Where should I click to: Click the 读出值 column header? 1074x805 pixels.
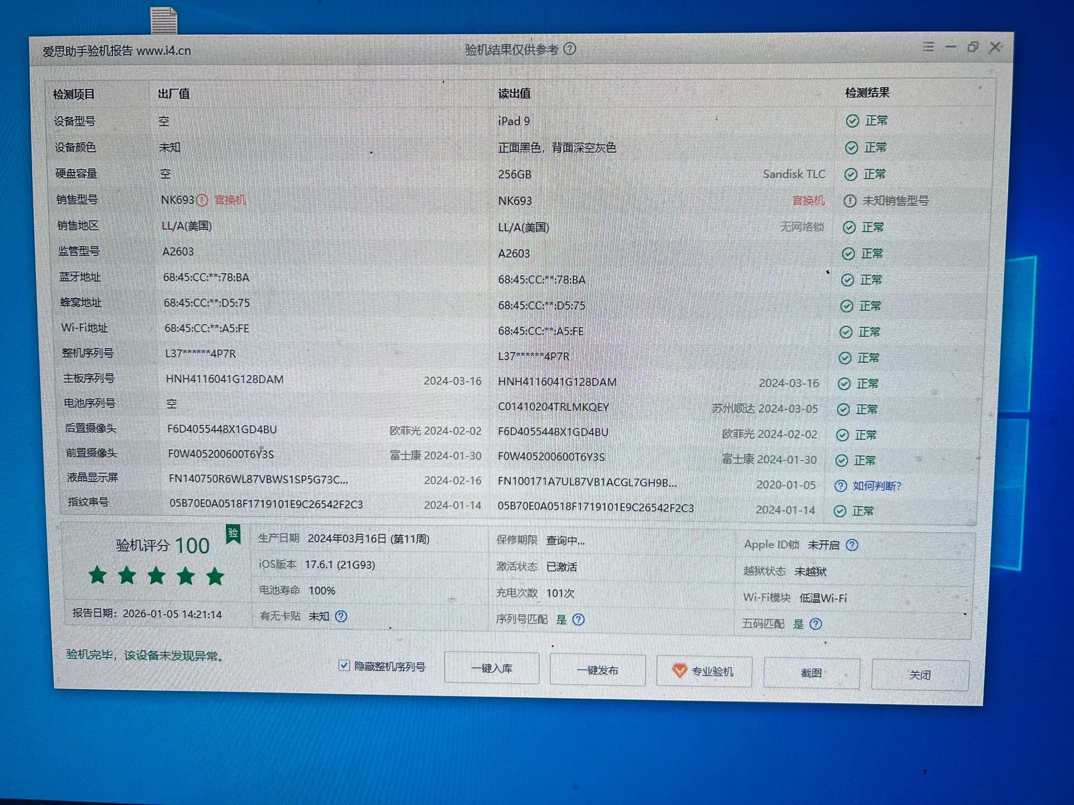pos(514,93)
